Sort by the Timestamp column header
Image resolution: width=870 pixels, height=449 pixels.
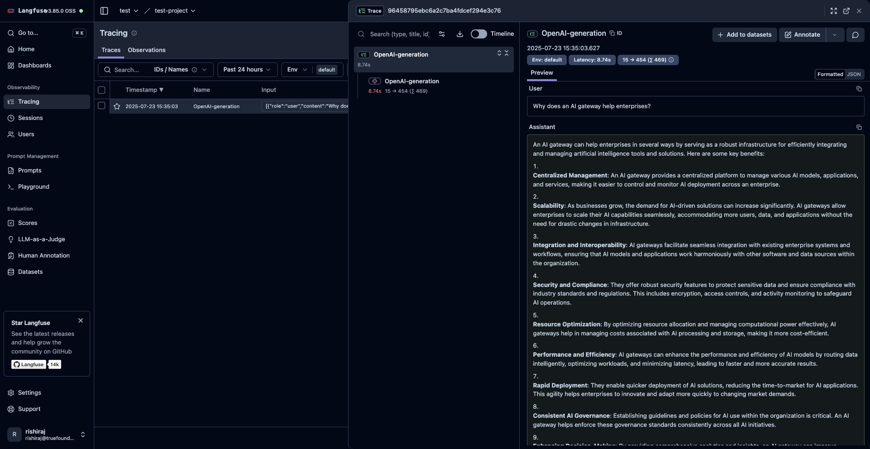(144, 90)
